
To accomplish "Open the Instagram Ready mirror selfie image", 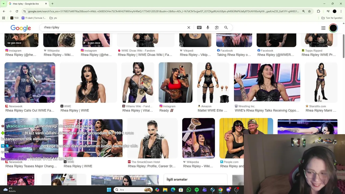I will [175, 82].
